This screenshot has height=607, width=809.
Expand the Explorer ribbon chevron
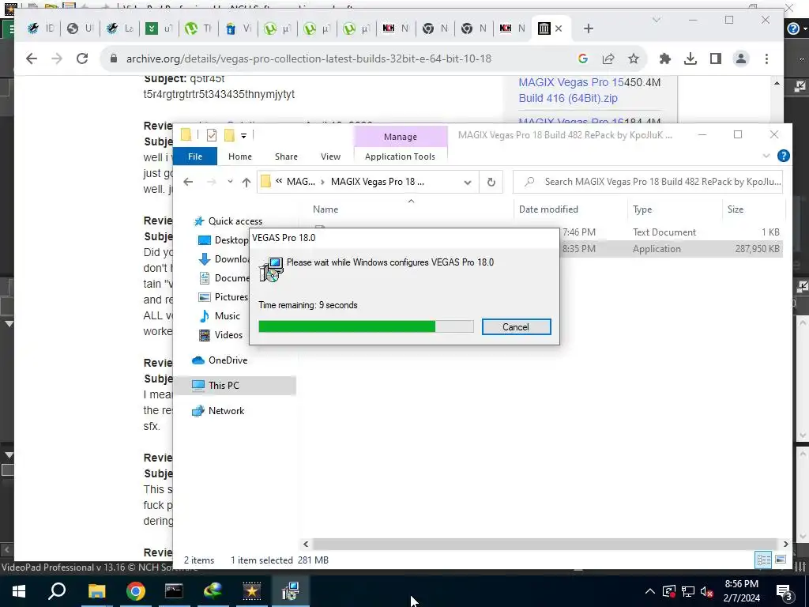[766, 156]
